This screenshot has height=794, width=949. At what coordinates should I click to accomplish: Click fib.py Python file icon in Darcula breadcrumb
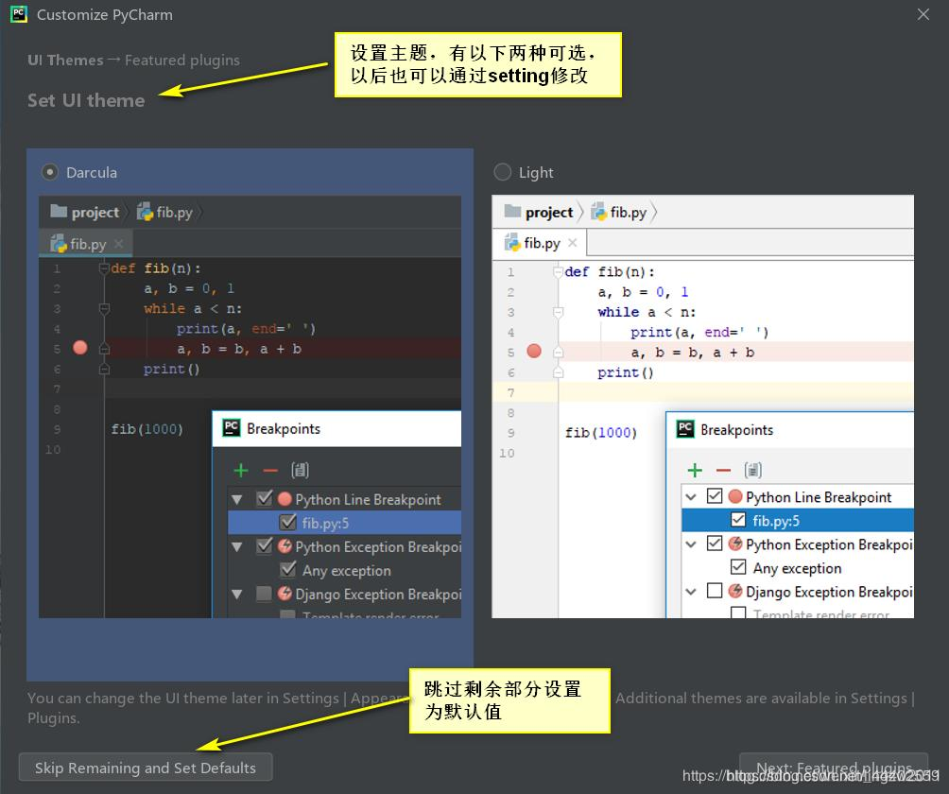click(x=145, y=211)
